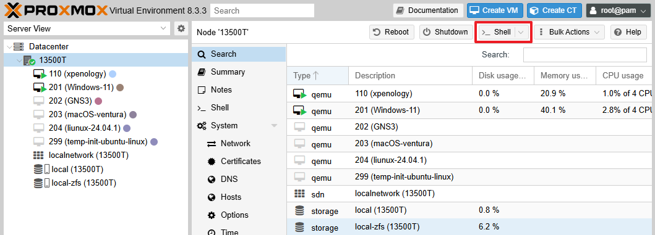This screenshot has width=655, height=235.
Task: Click the Create VM button
Action: point(495,10)
